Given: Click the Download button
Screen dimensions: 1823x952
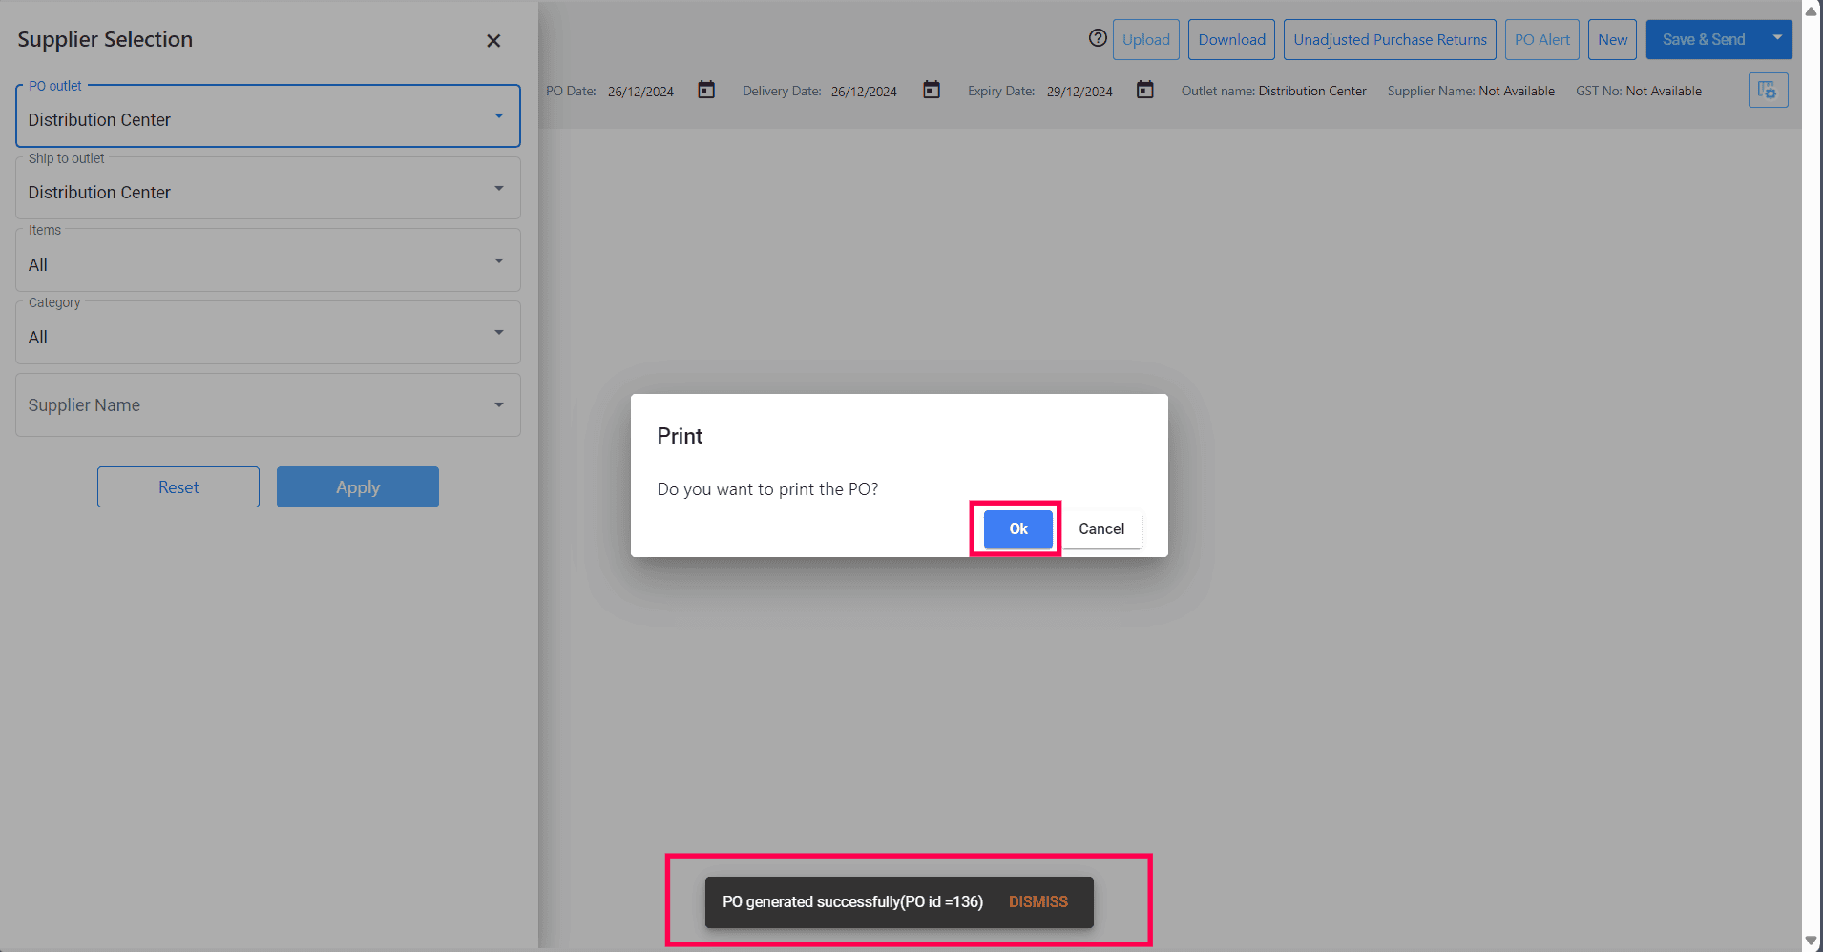Looking at the screenshot, I should click(x=1232, y=39).
